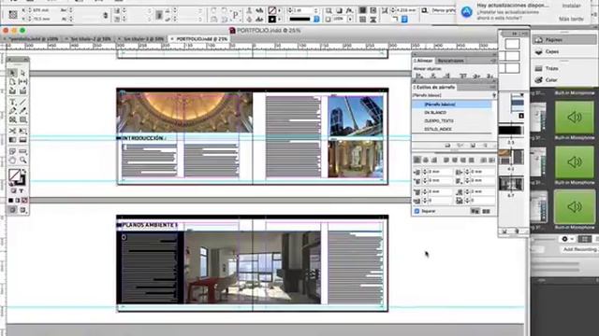
Task: Select the Zoom magnifier tool
Action: coord(22,161)
